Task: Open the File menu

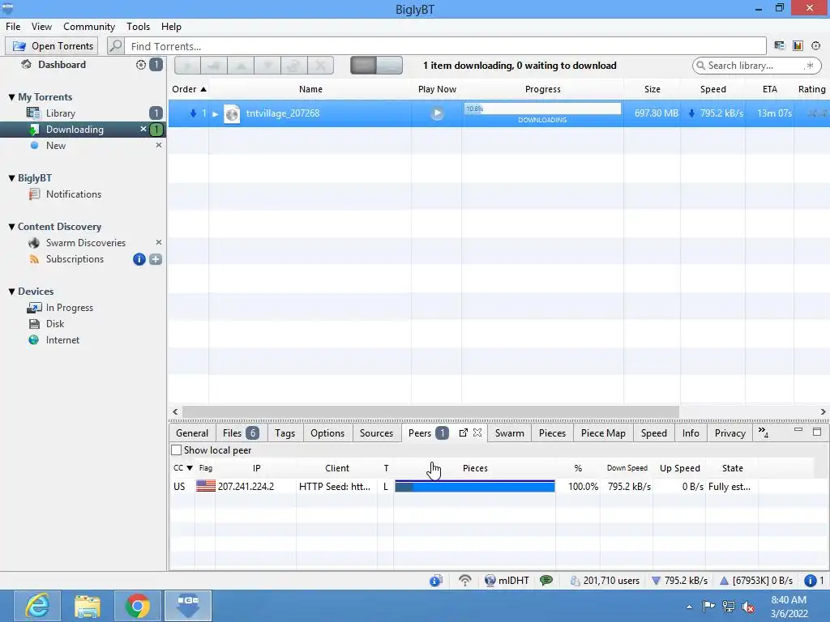Action: [x=13, y=27]
